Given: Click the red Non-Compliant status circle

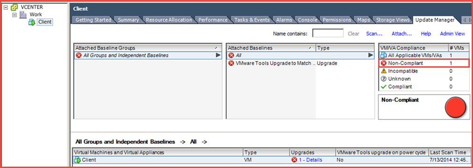Looking at the screenshot, I should [456, 107].
